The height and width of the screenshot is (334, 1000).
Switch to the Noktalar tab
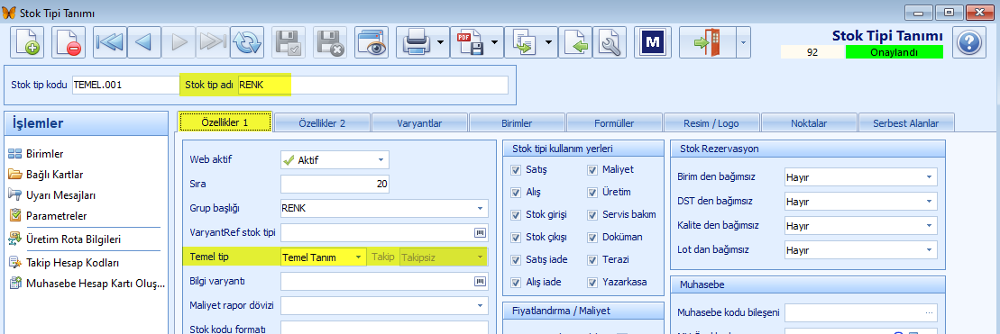(809, 123)
